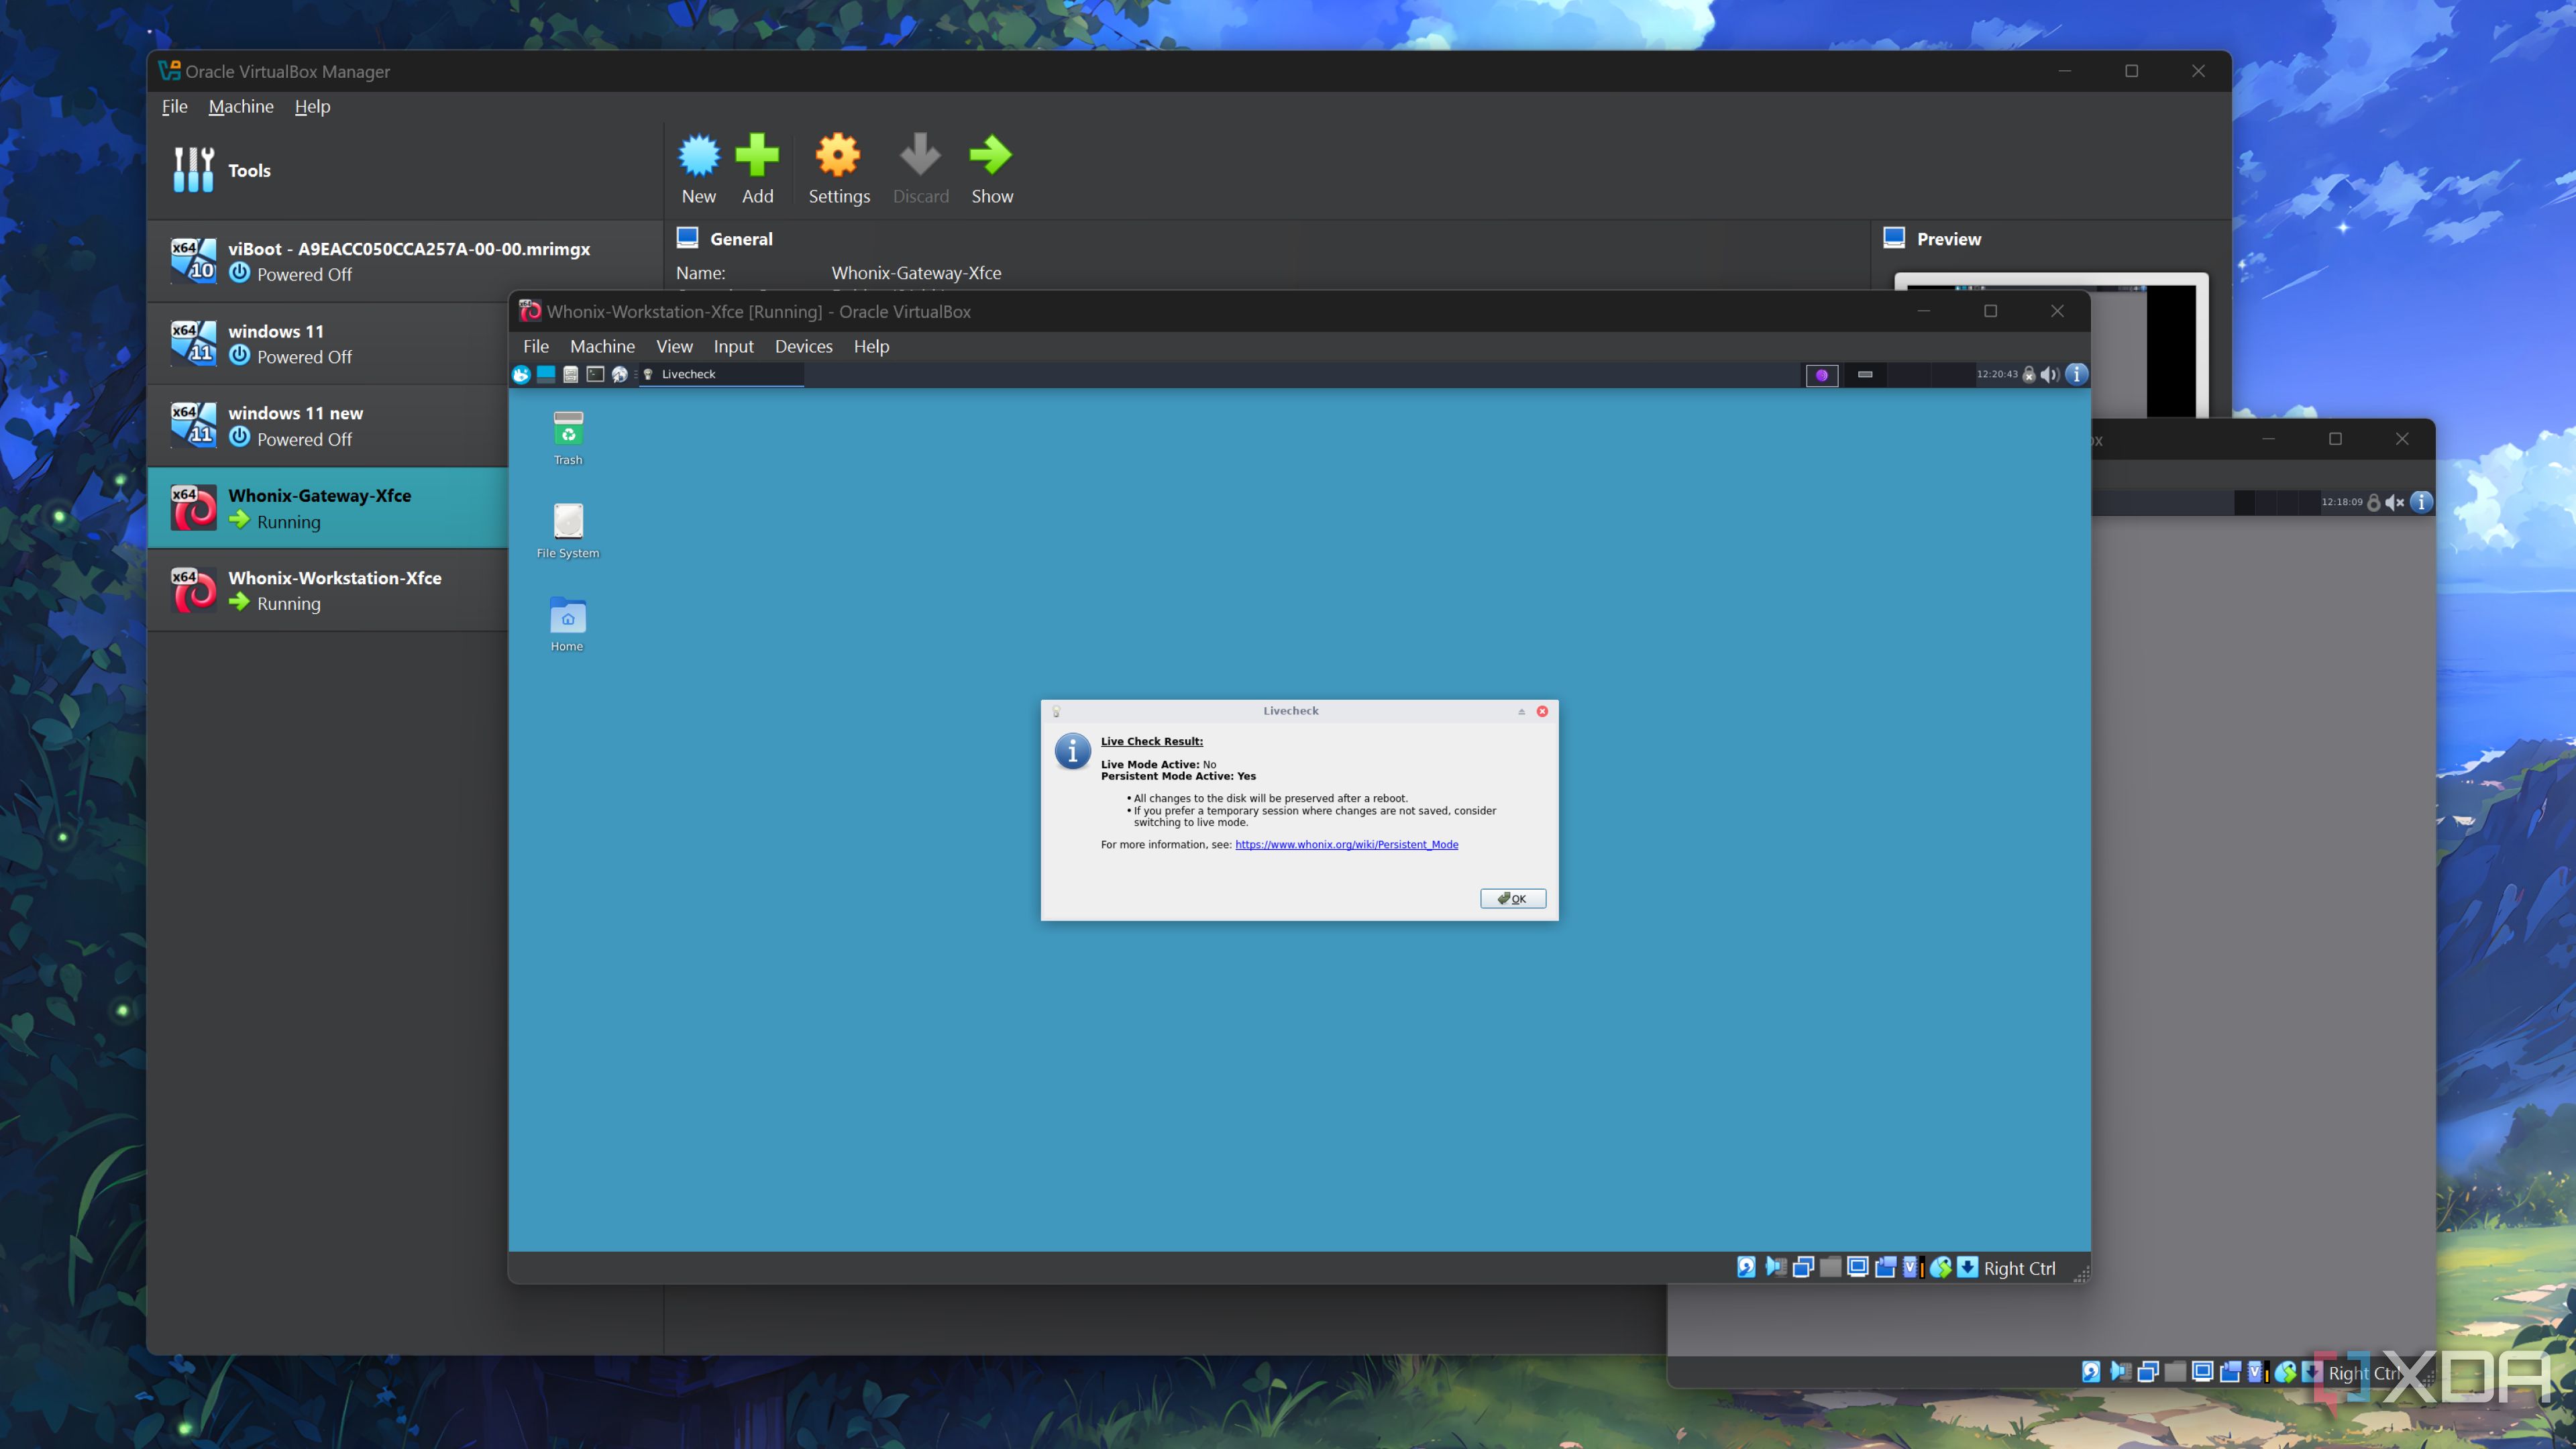Open the terminal icon in the Xfce panel
Screen dimensions: 2576x1449
coord(595,374)
